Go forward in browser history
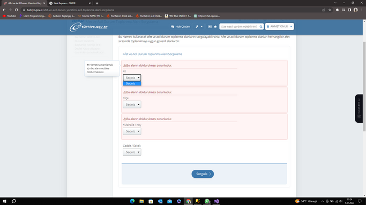Image resolution: width=366 pixels, height=205 pixels. click(x=10, y=10)
